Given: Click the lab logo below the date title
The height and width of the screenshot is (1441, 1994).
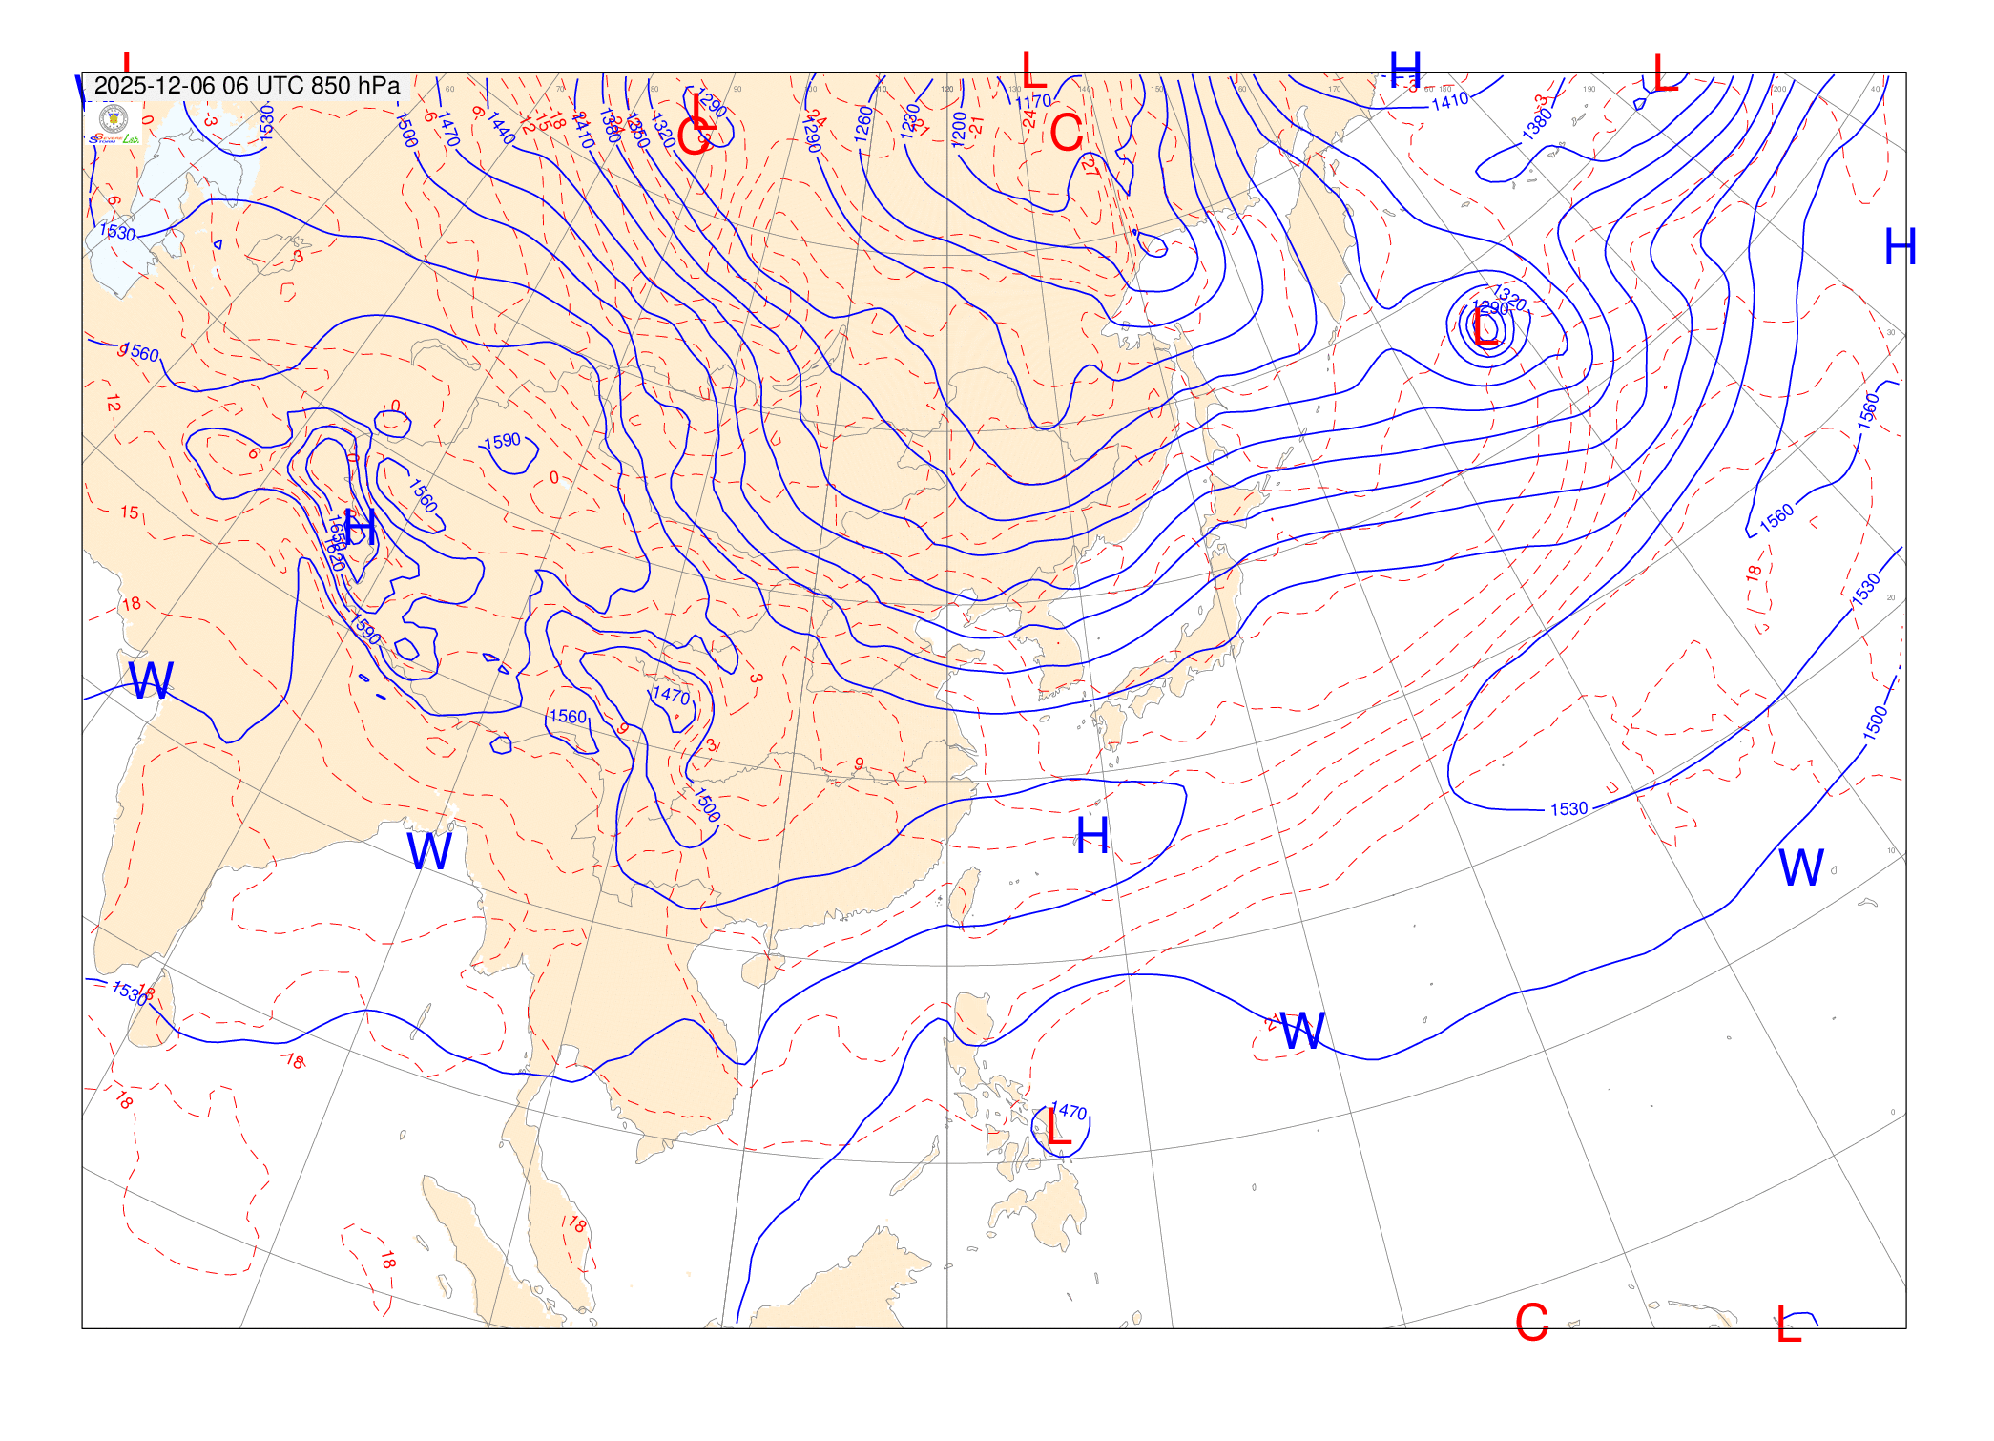Looking at the screenshot, I should pyautogui.click(x=114, y=122).
